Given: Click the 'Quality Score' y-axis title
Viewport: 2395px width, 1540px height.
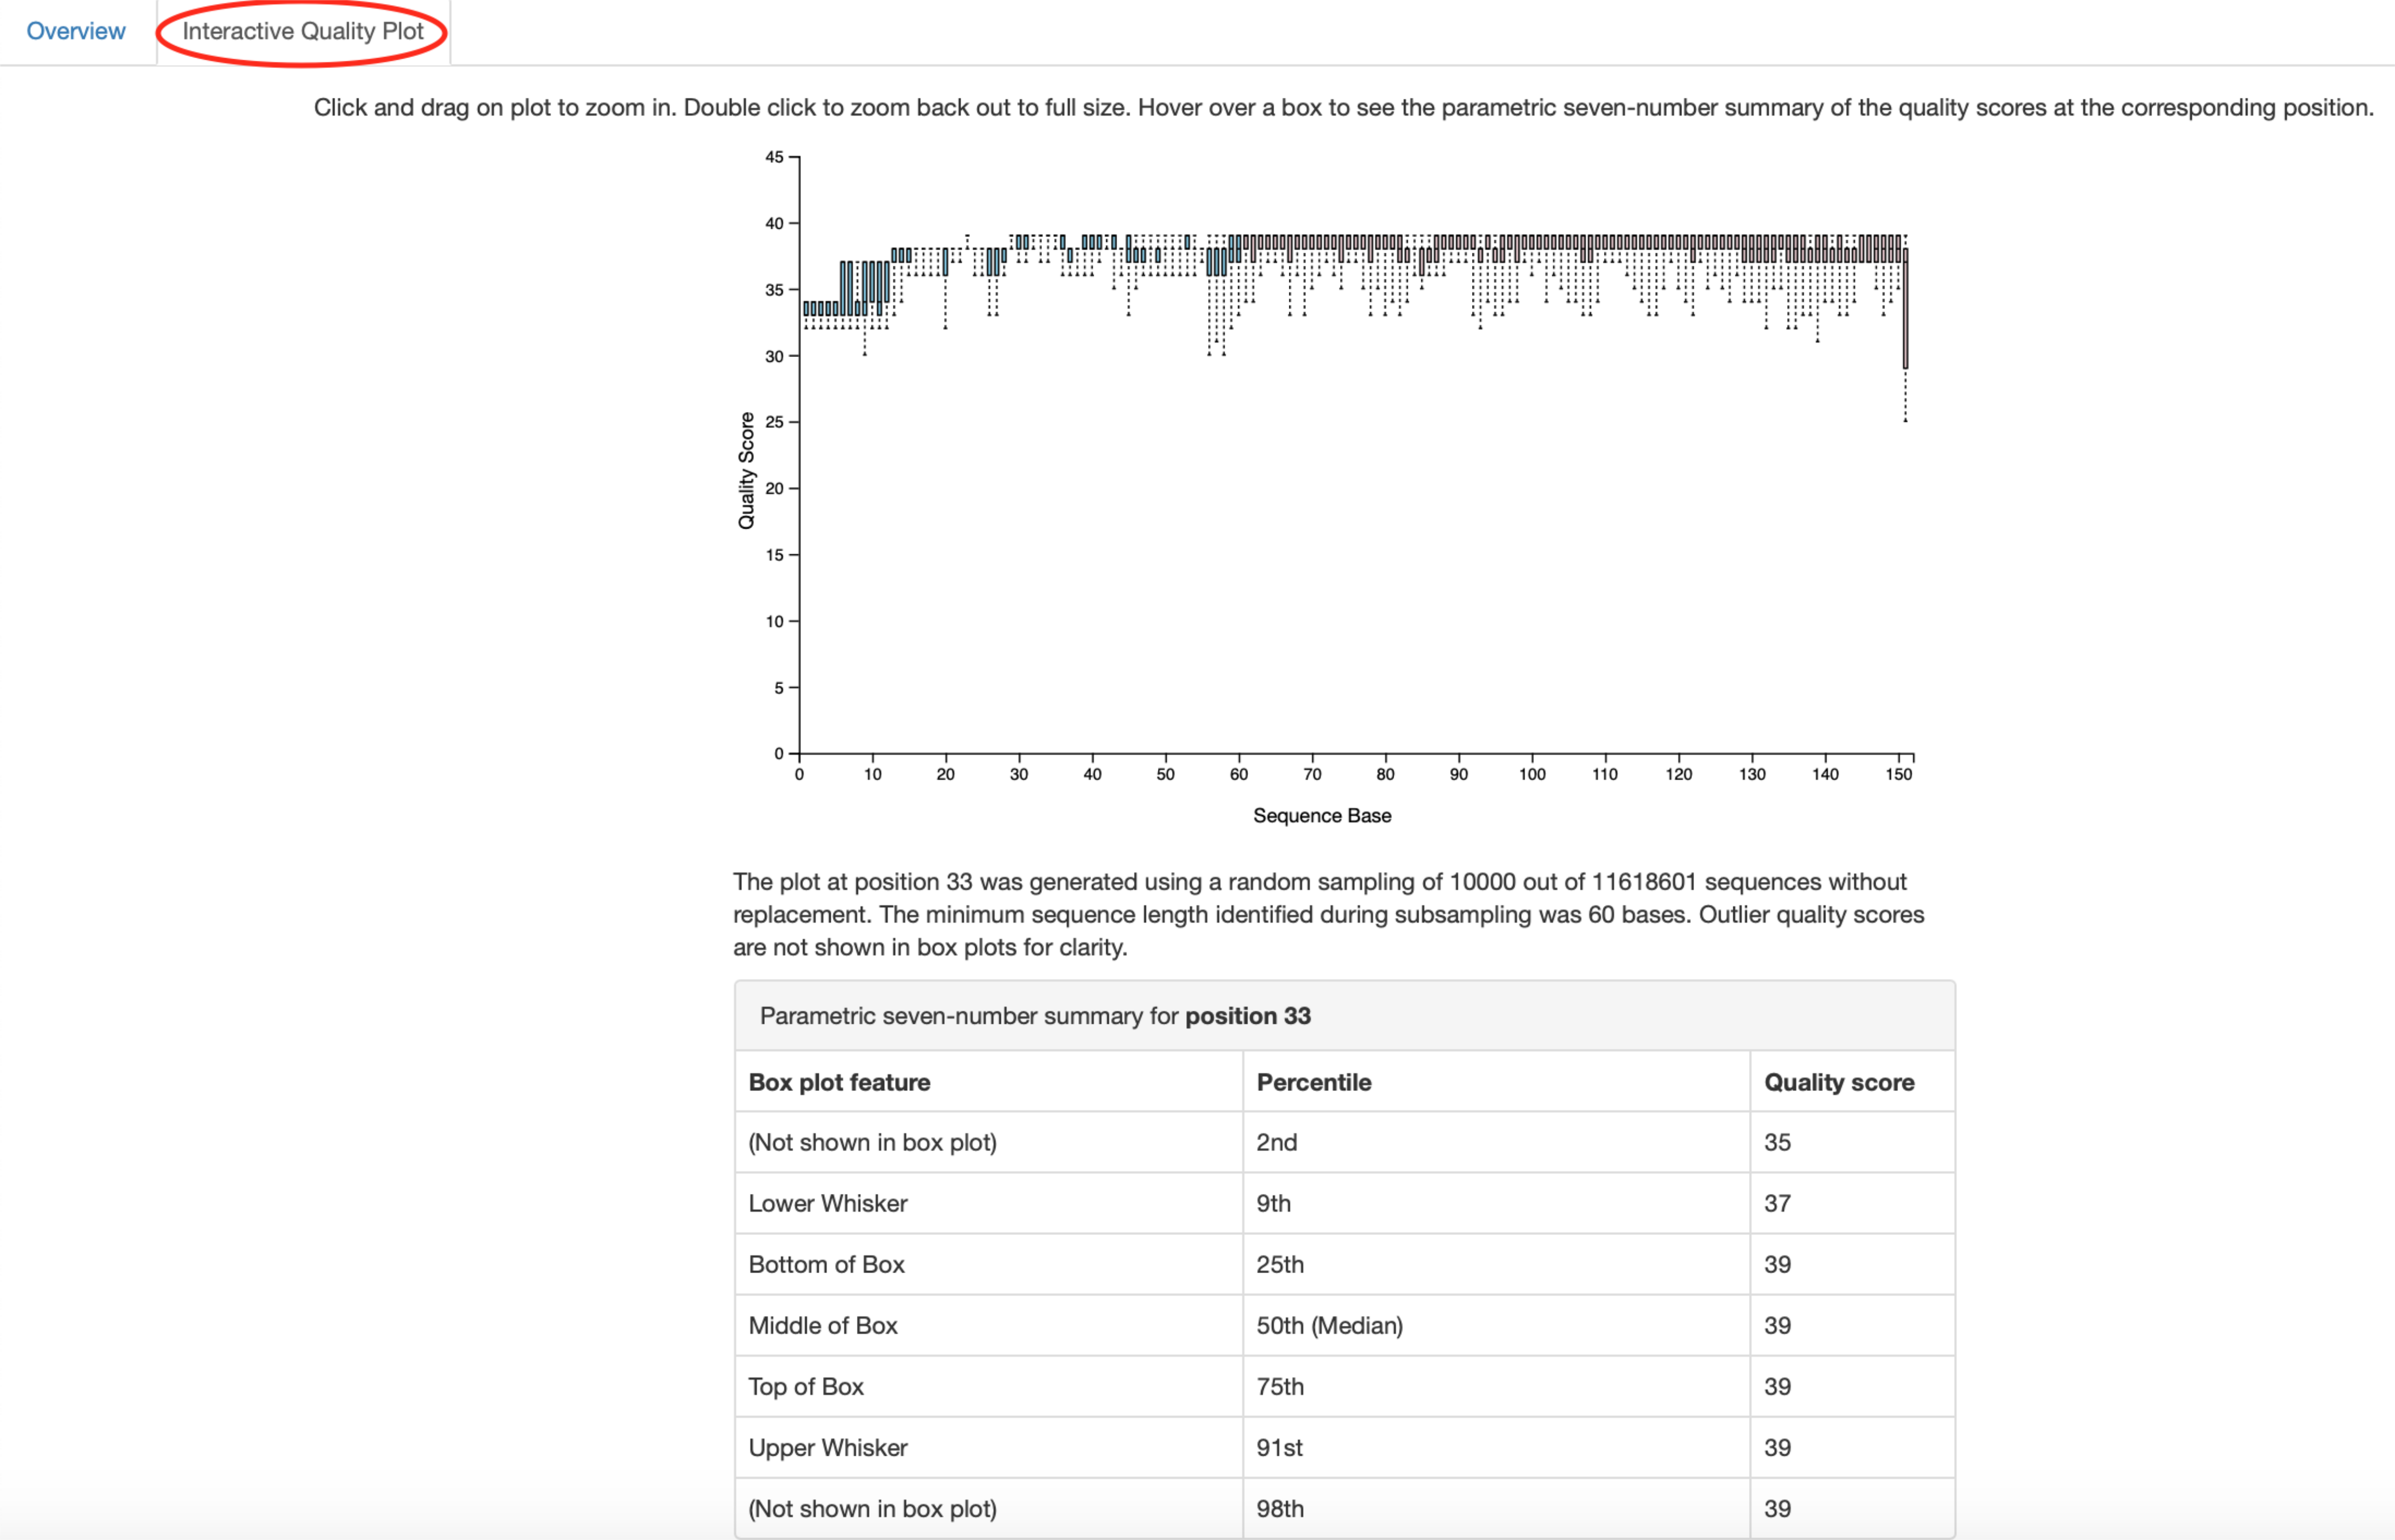Looking at the screenshot, I should click(x=746, y=470).
